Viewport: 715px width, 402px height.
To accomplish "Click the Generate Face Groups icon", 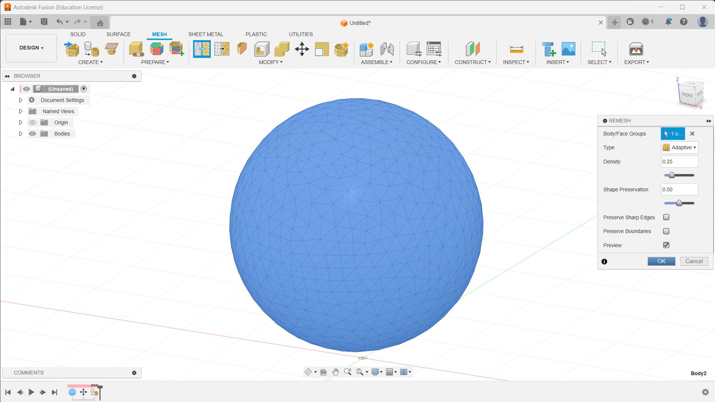I will [x=157, y=49].
